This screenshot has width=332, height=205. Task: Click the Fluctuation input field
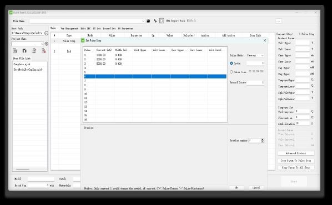coord(303,117)
